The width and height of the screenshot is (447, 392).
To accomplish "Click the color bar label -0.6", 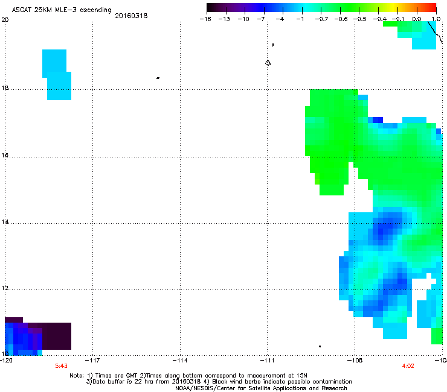I will point(341,19).
